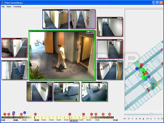The width and height of the screenshot is (164, 123).
Task: Select the red event pin at 10:30
Action: 35,114
